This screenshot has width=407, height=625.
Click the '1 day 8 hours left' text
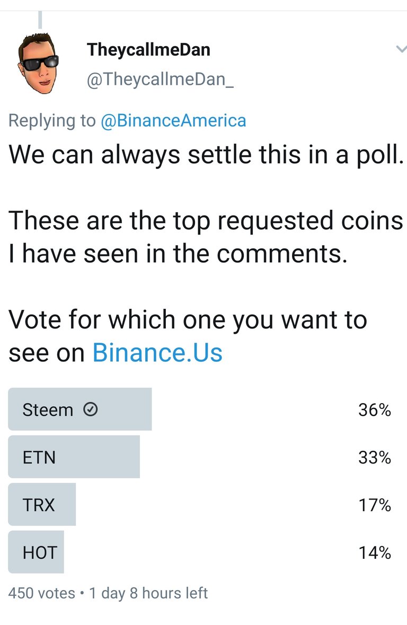(148, 593)
